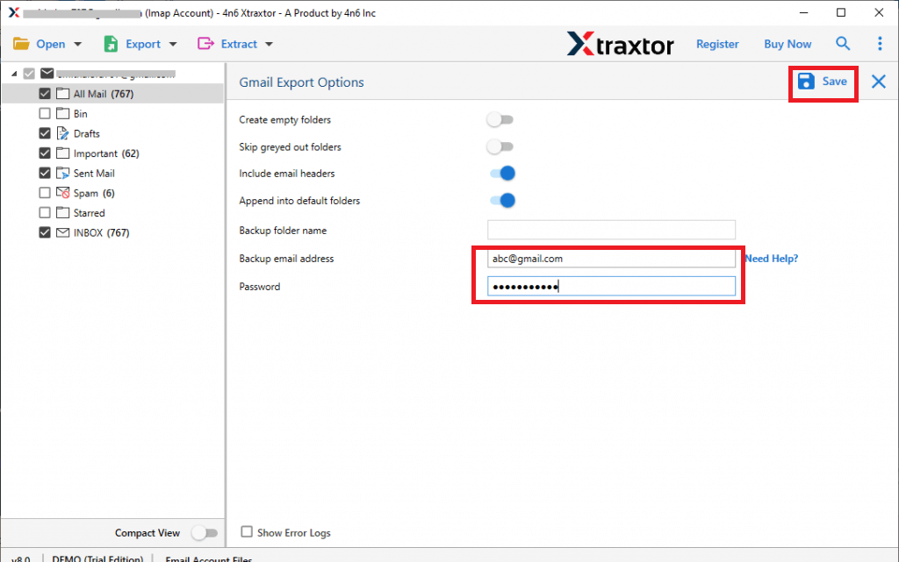The image size is (899, 562).
Task: Click the INBOX envelope icon
Action: coord(62,232)
